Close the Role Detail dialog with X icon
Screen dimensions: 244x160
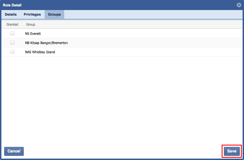tap(239, 5)
